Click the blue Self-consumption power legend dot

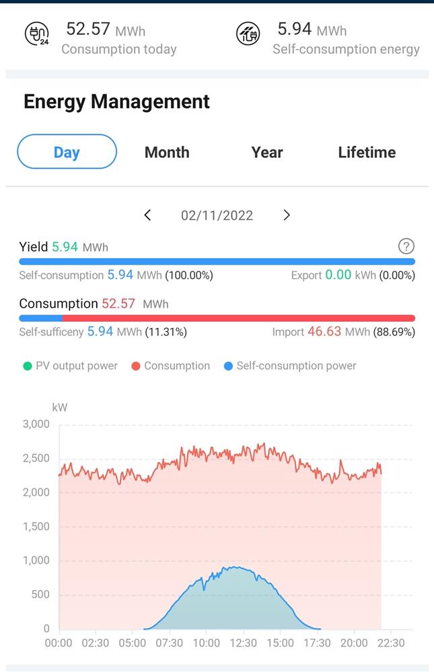[227, 366]
